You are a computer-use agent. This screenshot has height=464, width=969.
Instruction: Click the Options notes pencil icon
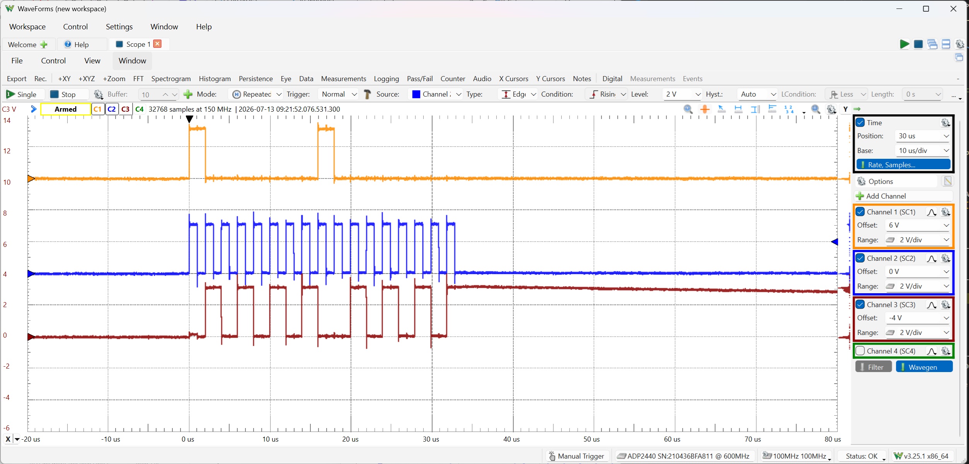[x=948, y=181]
